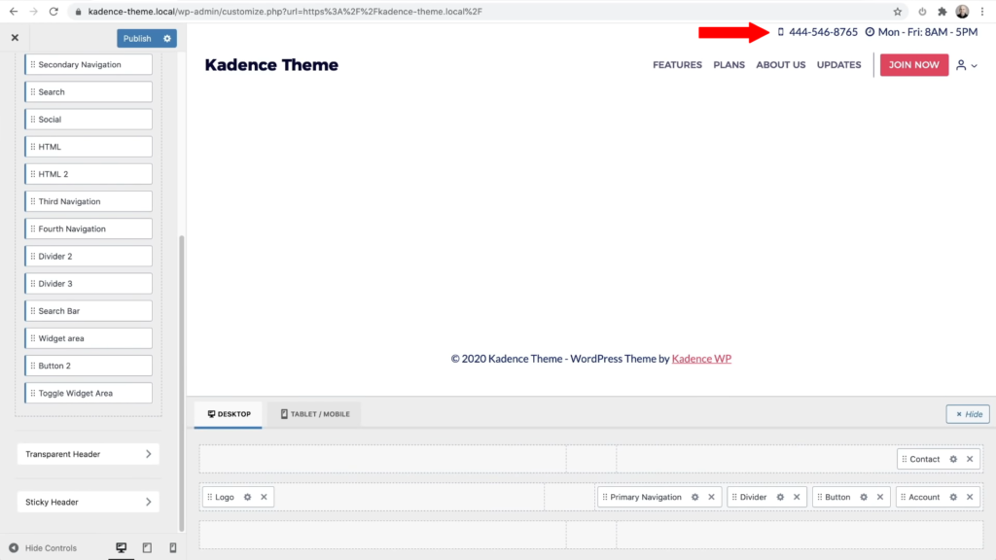996x560 pixels.
Task: Open the Plans menu link
Action: [x=729, y=65]
